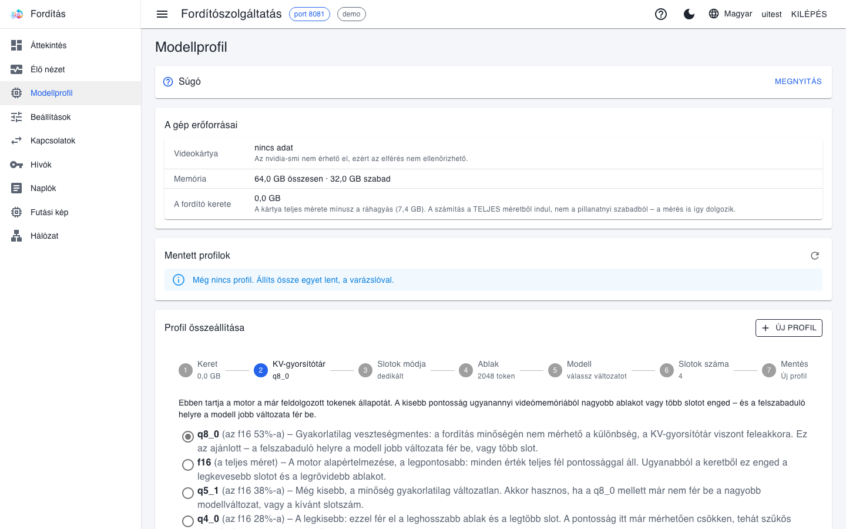Select the f16 radio option
The image size is (846, 529).
188,465
